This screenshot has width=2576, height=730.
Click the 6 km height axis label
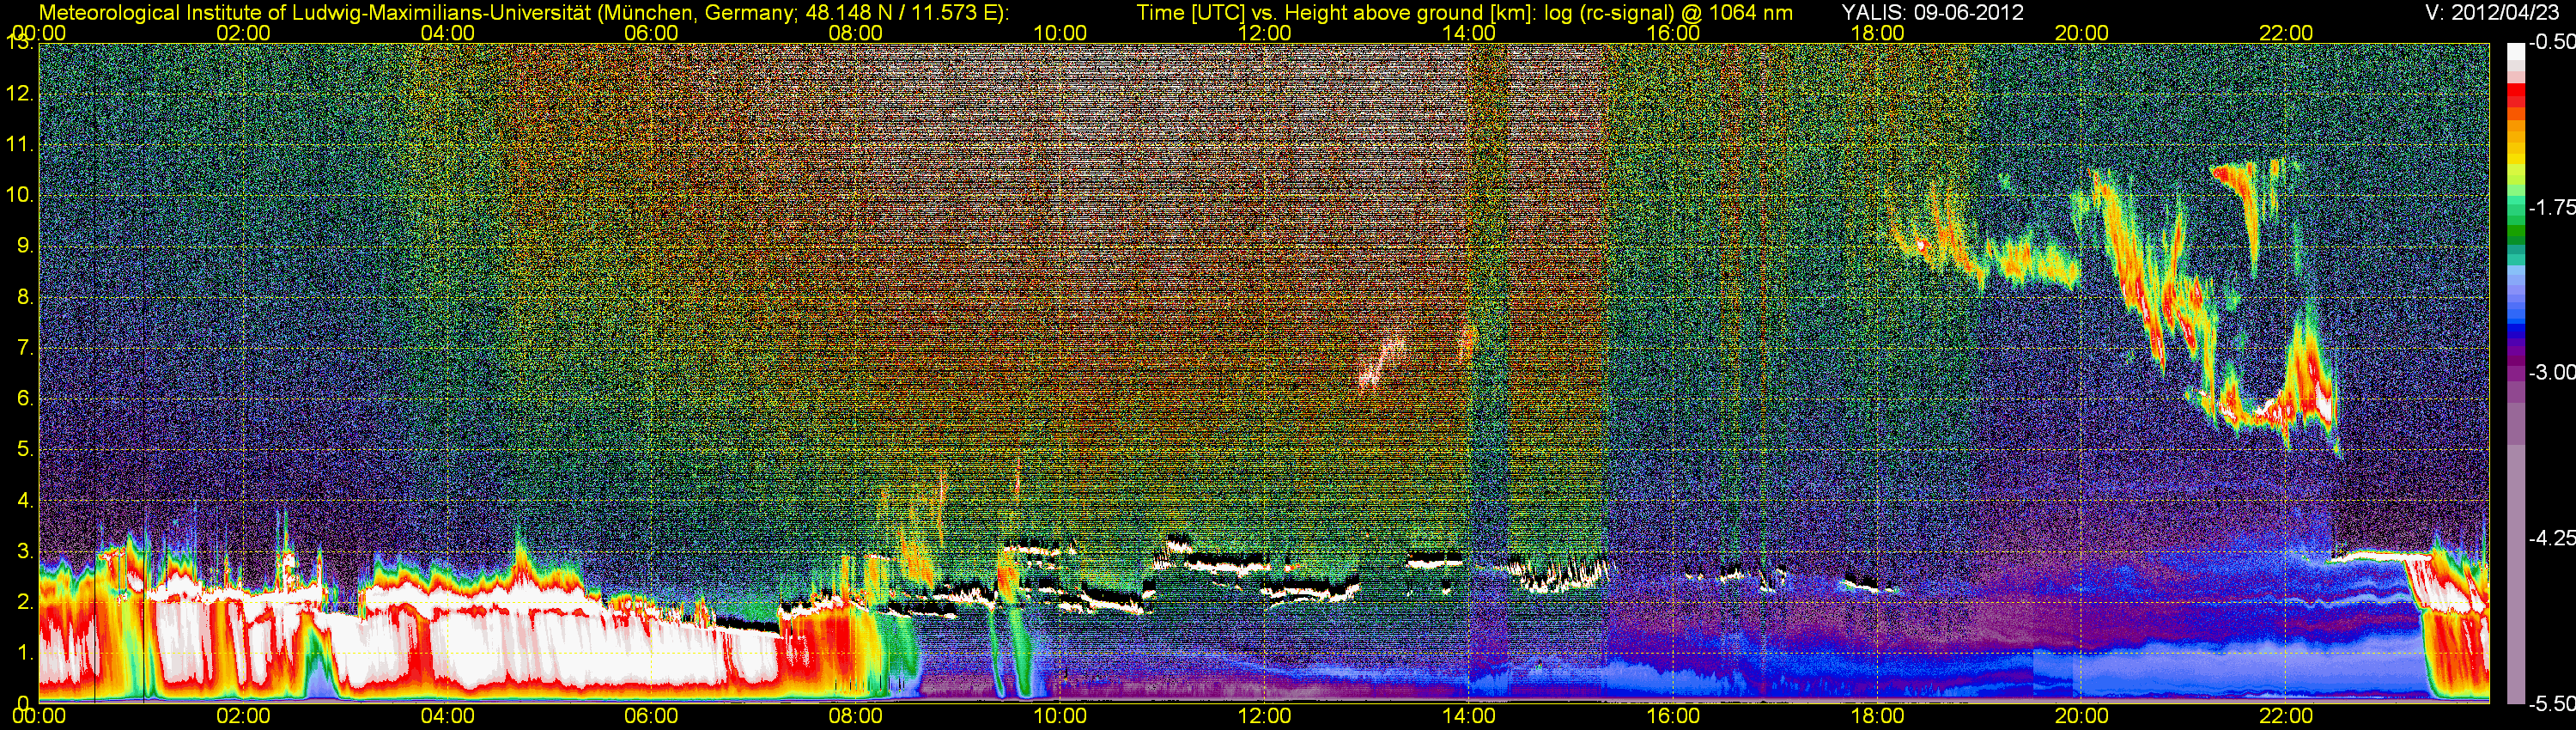(24, 398)
